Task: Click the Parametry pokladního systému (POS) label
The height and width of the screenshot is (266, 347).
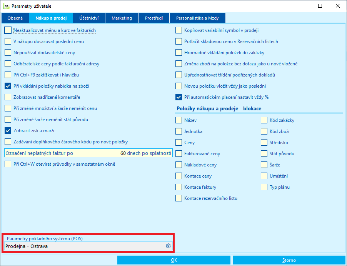Action: pyautogui.click(x=45, y=239)
